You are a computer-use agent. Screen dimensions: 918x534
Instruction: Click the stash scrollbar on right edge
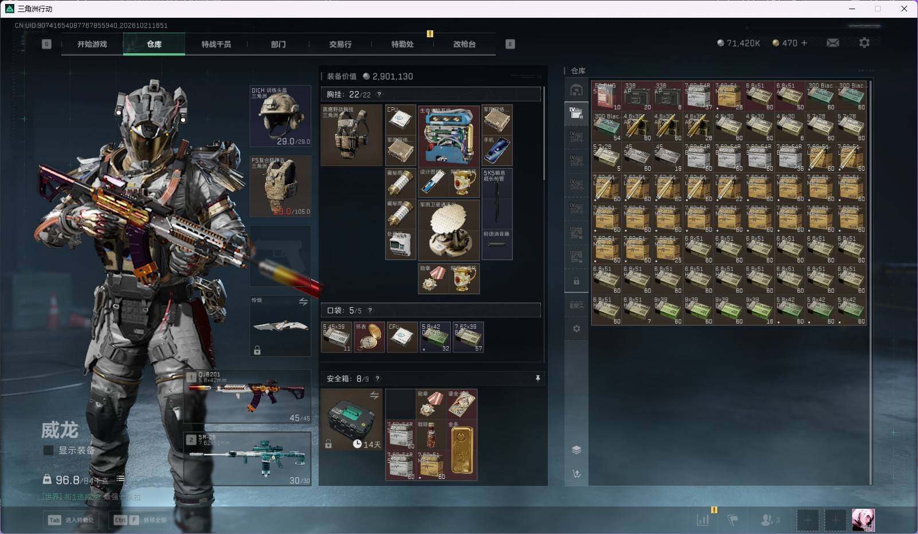click(870, 283)
